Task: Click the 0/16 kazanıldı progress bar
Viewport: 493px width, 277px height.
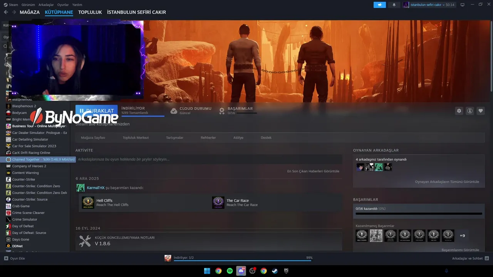Action: pyautogui.click(x=419, y=214)
